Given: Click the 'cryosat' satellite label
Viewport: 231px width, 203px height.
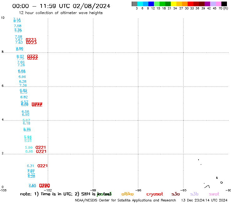Looking at the screenshot, I should [x=155, y=194].
